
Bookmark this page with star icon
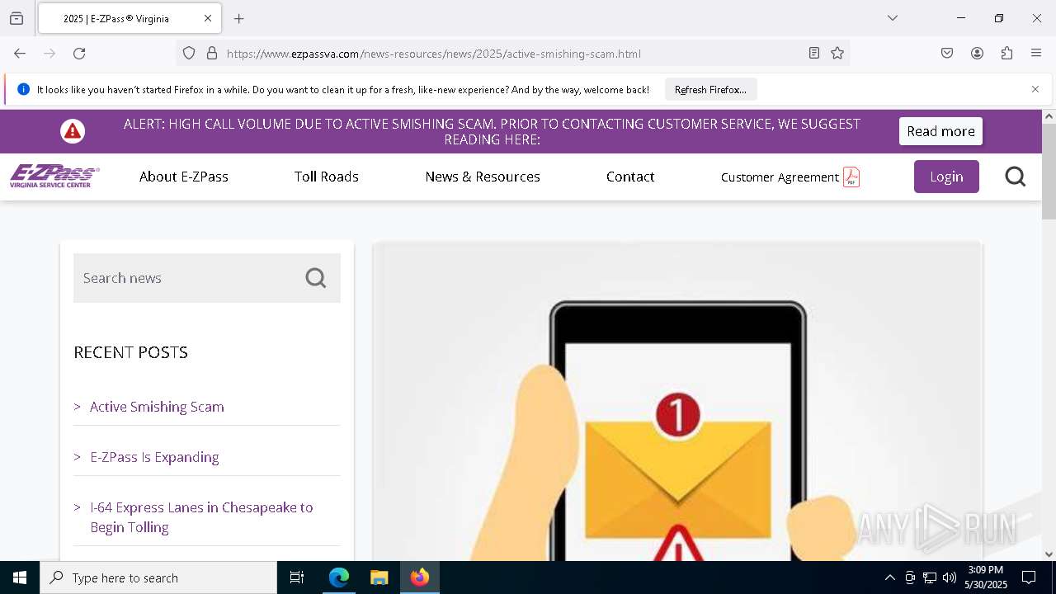(x=837, y=54)
